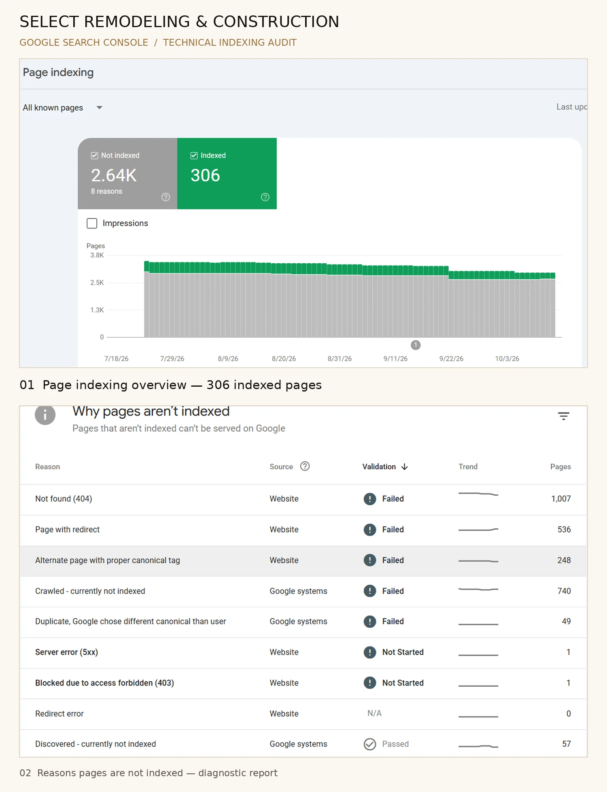Click the filter rows icon
607x792 pixels.
564,416
